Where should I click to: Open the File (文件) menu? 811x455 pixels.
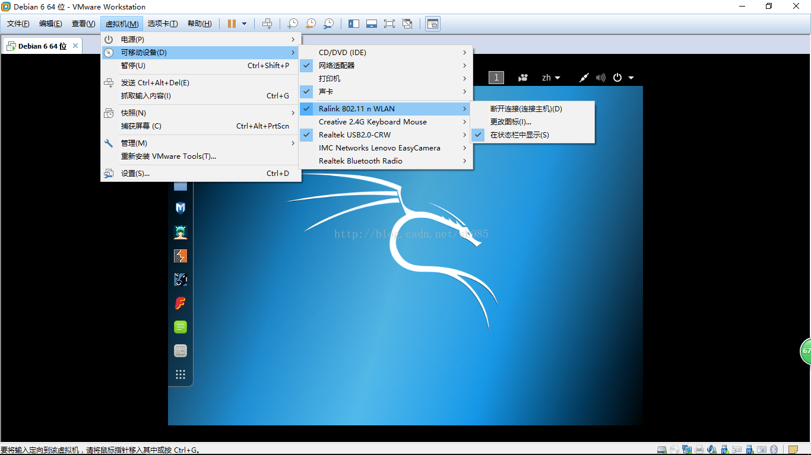tap(18, 24)
